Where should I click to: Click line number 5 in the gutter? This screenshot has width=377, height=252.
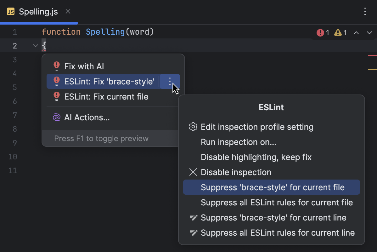[x=14, y=87]
